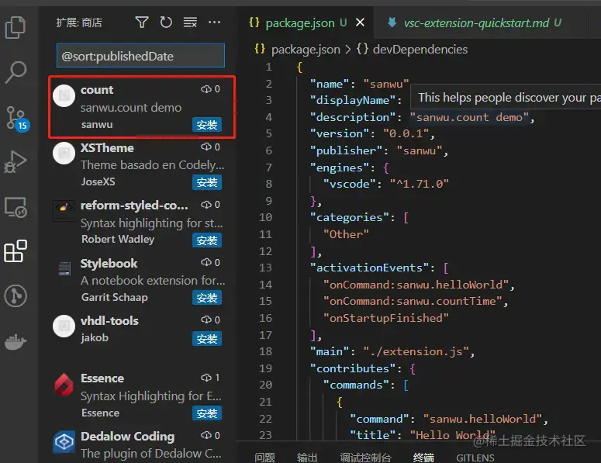Open the extensions panel more actions menu
The image size is (601, 463).
click(214, 22)
